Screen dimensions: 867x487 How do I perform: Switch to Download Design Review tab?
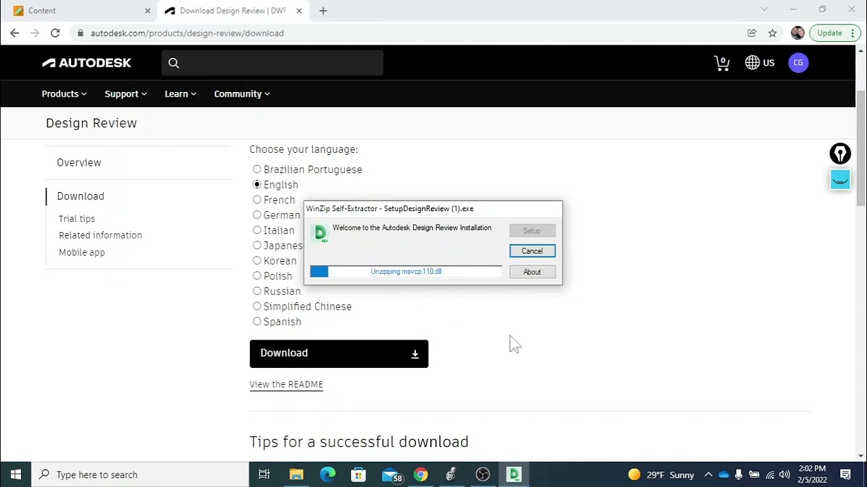coord(232,11)
